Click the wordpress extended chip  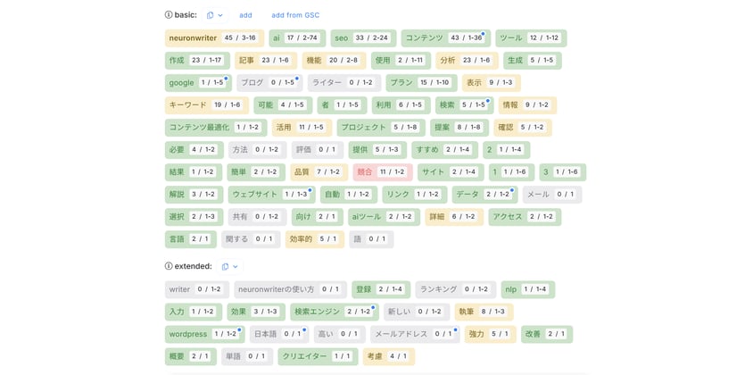click(204, 334)
